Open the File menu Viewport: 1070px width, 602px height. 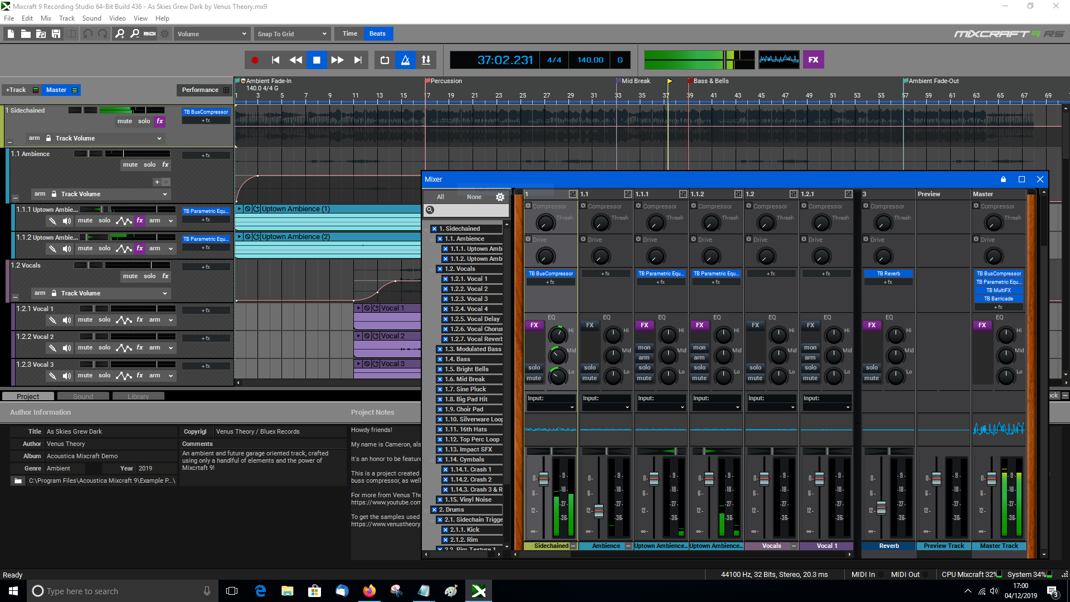coord(9,18)
